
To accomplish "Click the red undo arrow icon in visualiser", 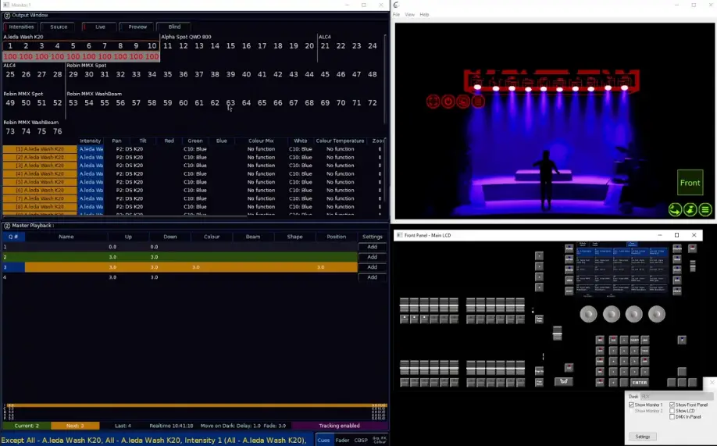I will tap(463, 101).
